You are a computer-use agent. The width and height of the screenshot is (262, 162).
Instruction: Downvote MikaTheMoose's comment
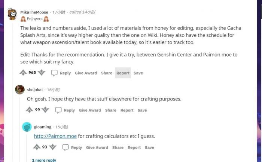(x=41, y=73)
